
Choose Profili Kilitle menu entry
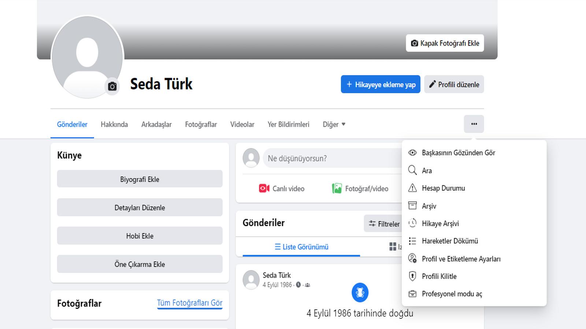(474, 276)
